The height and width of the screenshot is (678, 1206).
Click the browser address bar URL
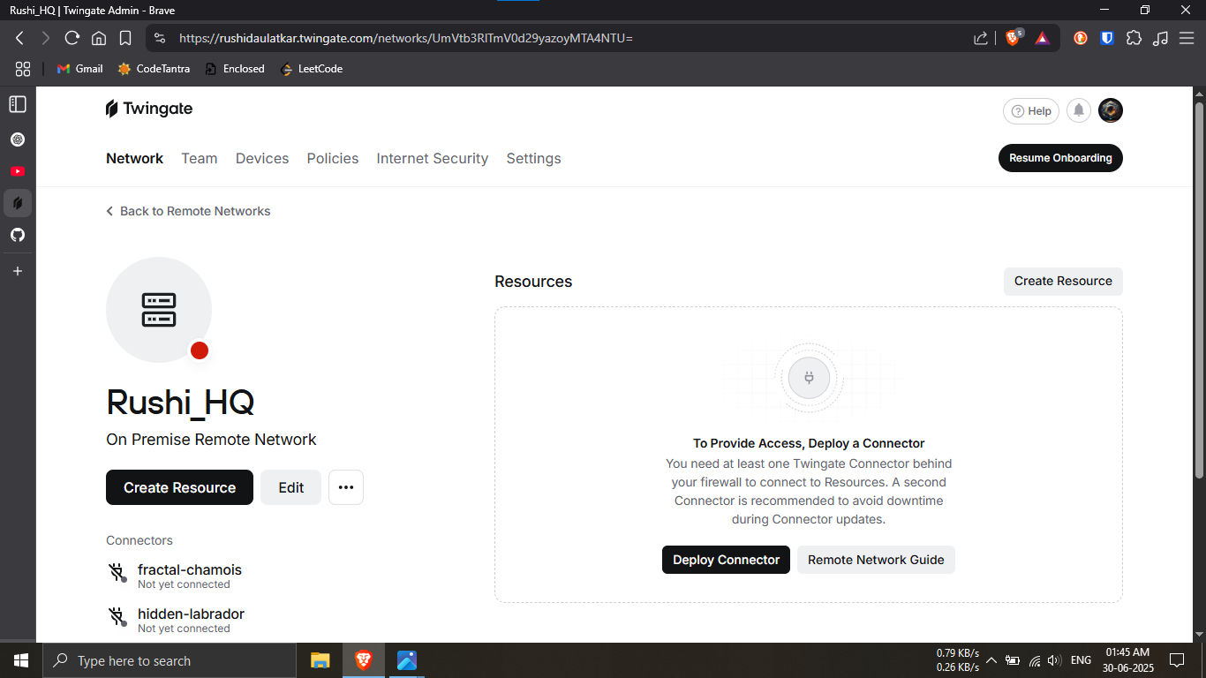[x=406, y=38]
